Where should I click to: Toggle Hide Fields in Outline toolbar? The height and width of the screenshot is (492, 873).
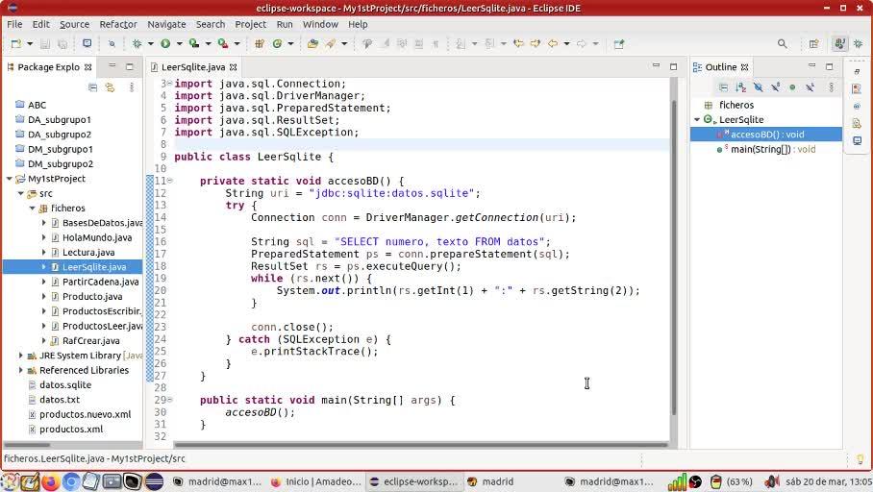click(758, 86)
